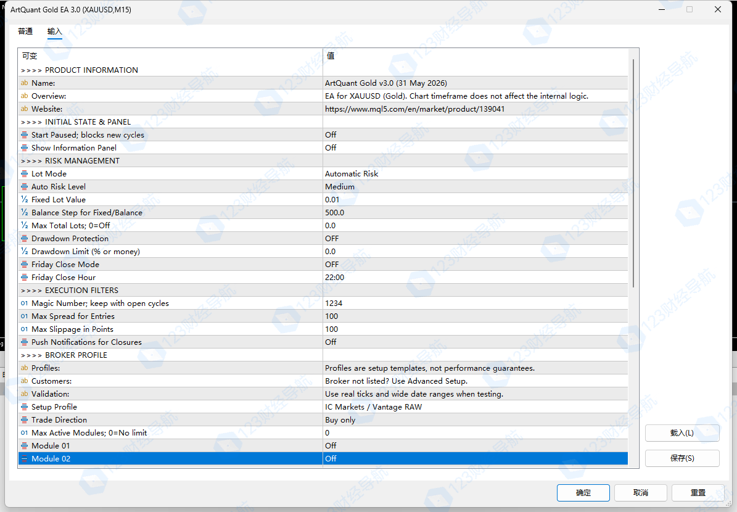Click the 01 integer icon beside Magic Number
This screenshot has width=737, height=512.
[x=25, y=303]
